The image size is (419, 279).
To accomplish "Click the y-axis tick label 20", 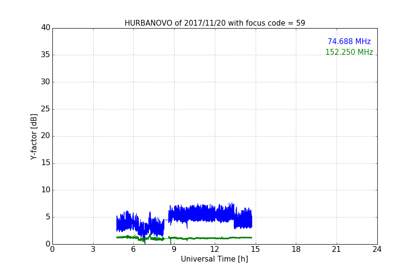I will tap(46, 136).
